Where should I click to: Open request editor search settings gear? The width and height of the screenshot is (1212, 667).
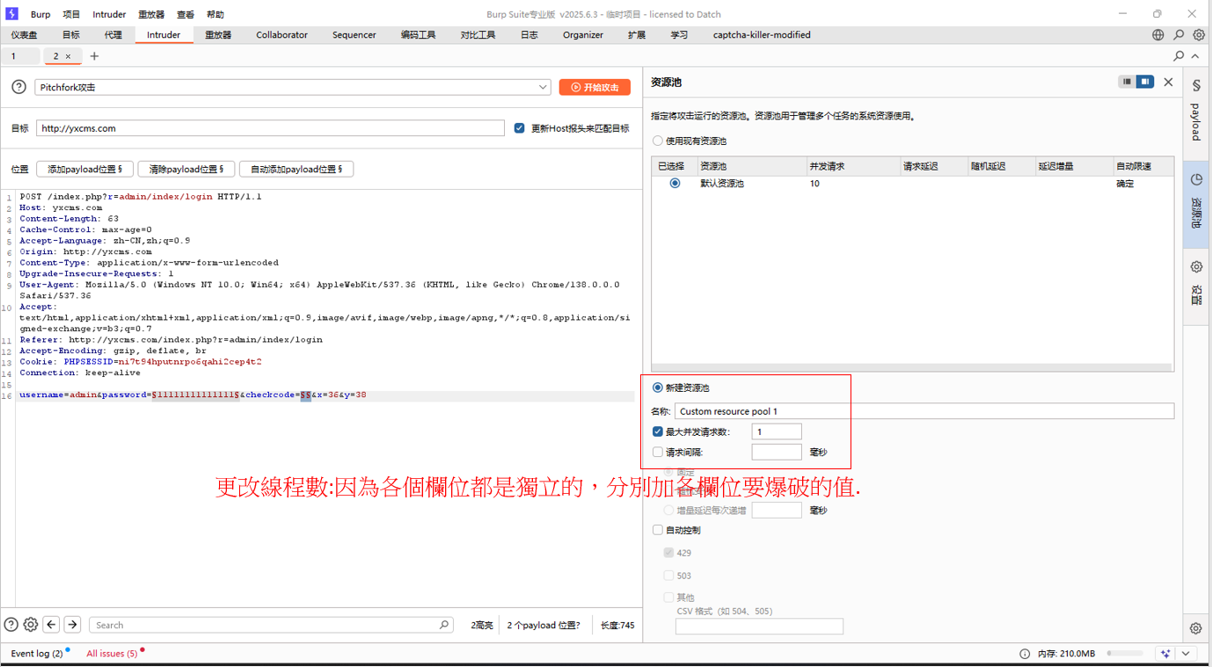click(x=31, y=625)
